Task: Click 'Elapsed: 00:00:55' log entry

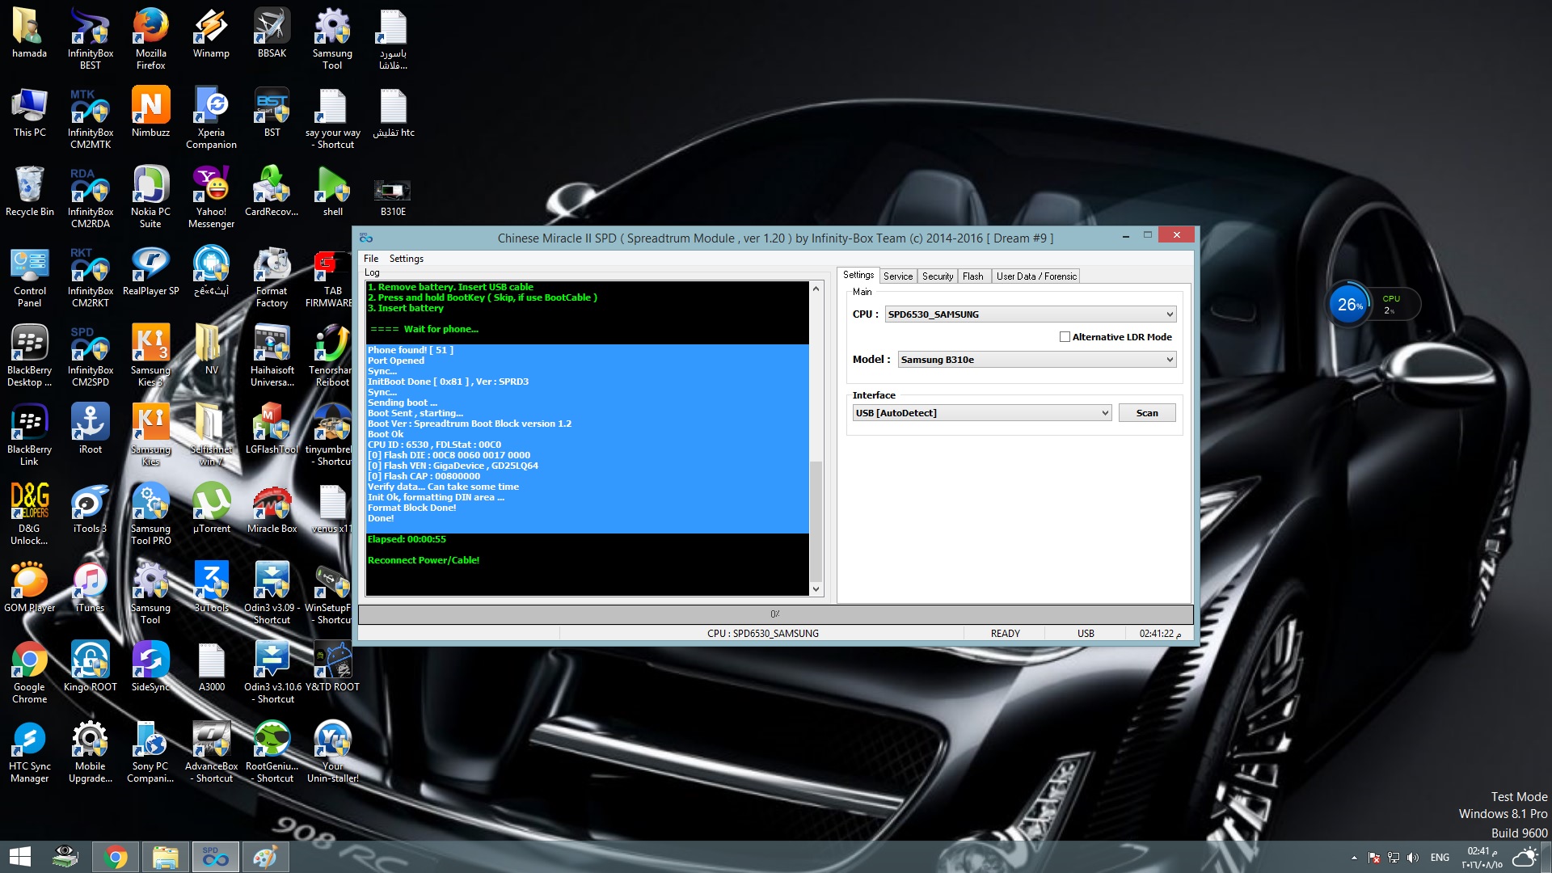Action: (x=407, y=539)
